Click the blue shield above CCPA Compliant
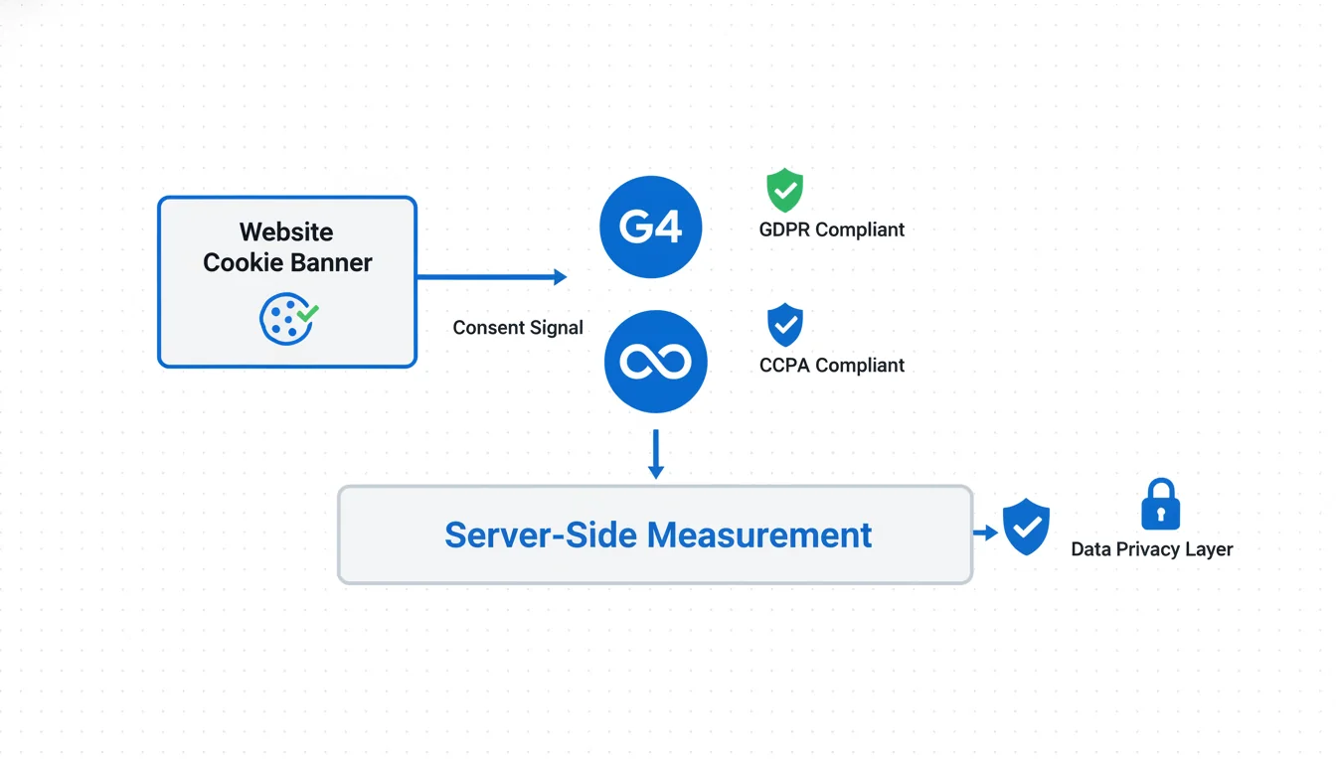This screenshot has width=1336, height=763. 785,325
